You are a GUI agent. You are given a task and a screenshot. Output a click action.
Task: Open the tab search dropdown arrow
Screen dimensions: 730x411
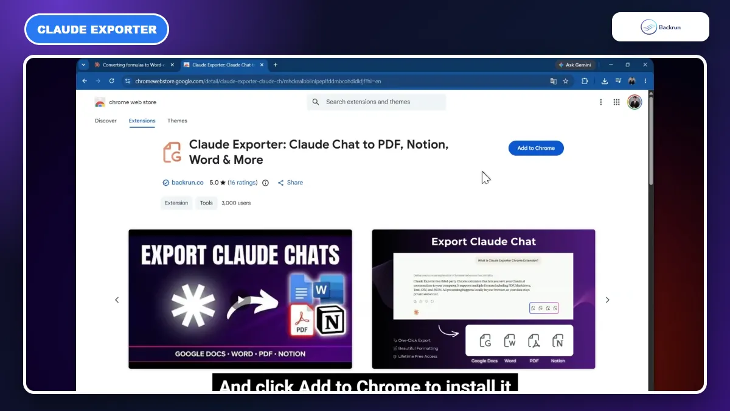coord(84,65)
